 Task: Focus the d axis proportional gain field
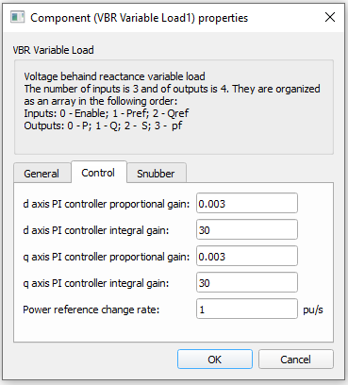247,203
